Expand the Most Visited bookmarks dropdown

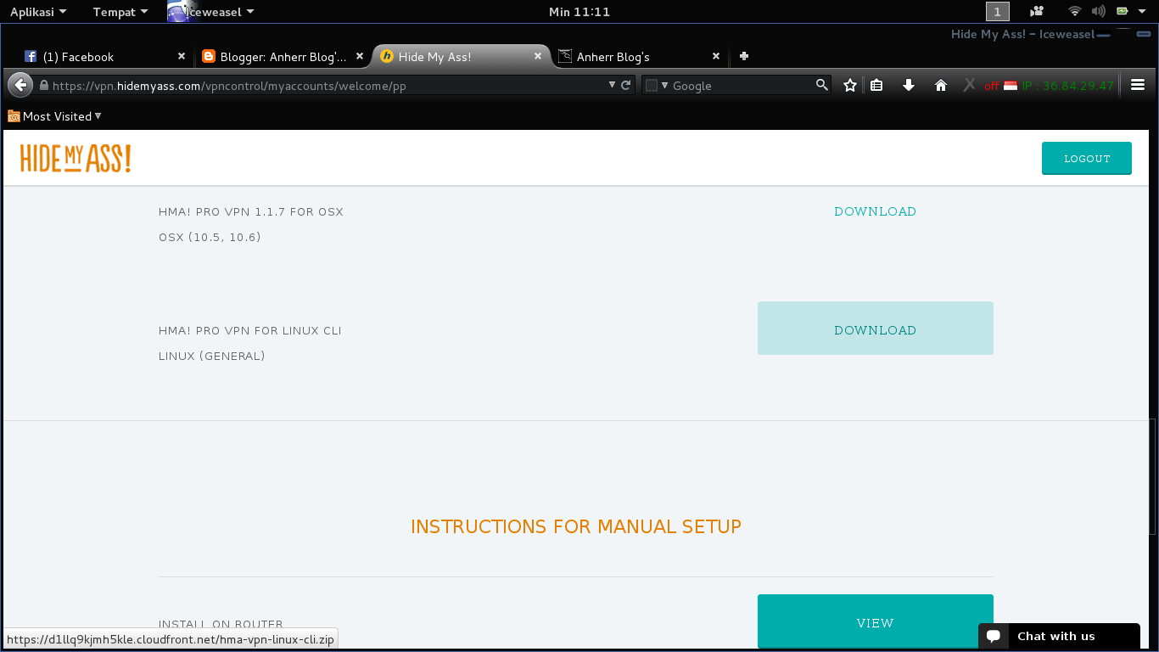[x=98, y=116]
